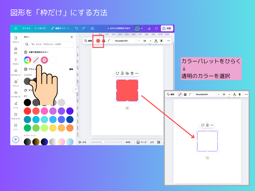Open the comments speech bubble in top bar
The width and height of the screenshot is (255, 191).
157,29
